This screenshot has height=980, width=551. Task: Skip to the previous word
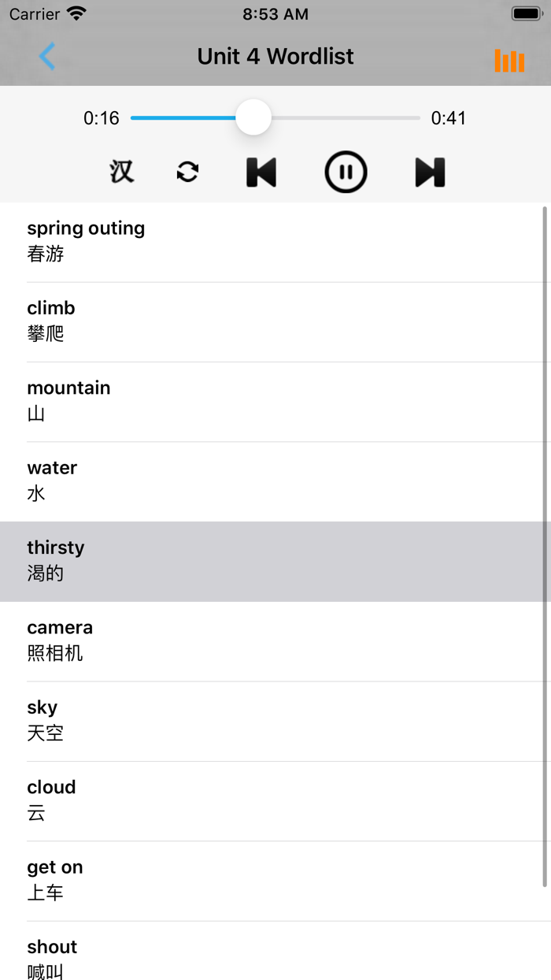coord(261,172)
